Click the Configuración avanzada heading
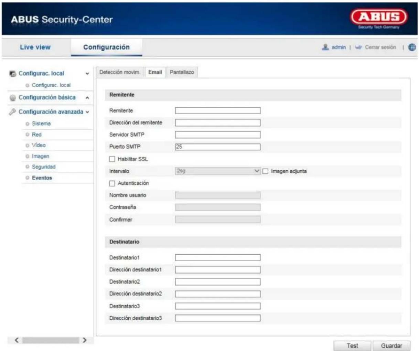This screenshot has height=351, width=419. pos(51,112)
